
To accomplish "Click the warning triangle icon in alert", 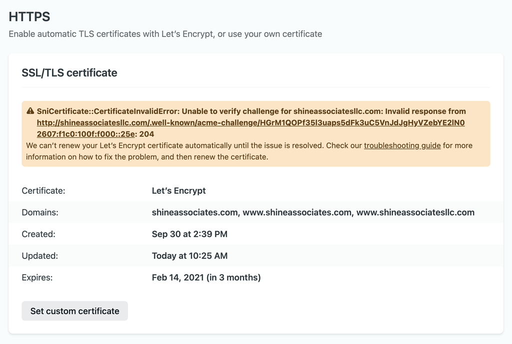I will pyautogui.click(x=30, y=111).
